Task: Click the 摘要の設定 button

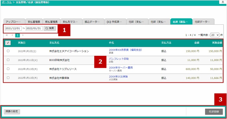Action: (12, 112)
